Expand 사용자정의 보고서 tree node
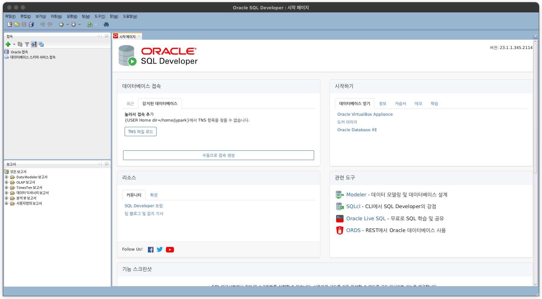The height and width of the screenshot is (299, 542). pyautogui.click(x=6, y=203)
